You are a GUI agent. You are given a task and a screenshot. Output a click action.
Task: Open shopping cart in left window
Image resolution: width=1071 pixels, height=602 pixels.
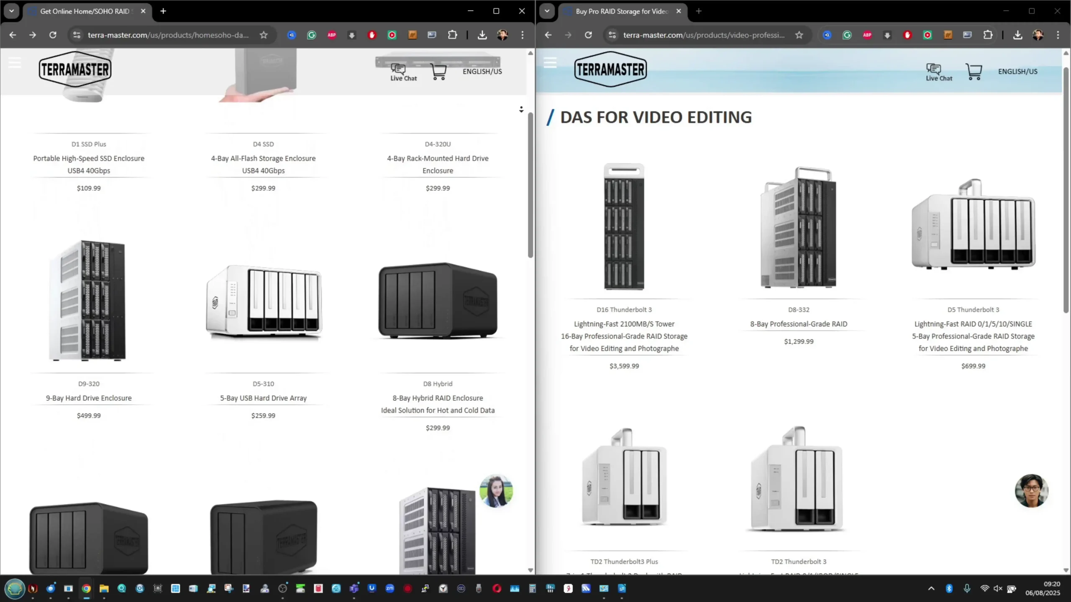(438, 72)
